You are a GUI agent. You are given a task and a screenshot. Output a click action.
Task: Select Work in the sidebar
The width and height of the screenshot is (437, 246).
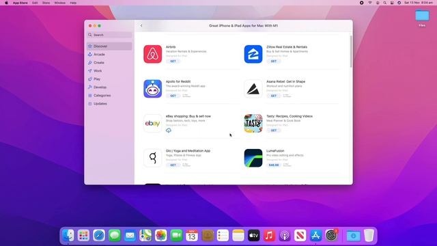(x=109, y=71)
